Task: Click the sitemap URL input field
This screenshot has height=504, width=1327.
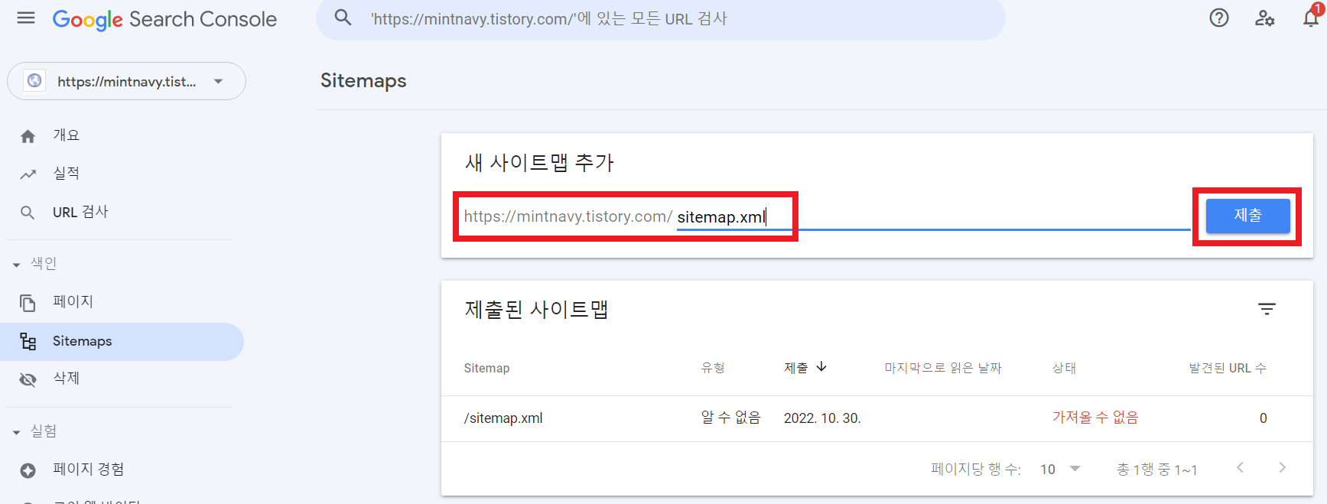Action: [x=933, y=216]
